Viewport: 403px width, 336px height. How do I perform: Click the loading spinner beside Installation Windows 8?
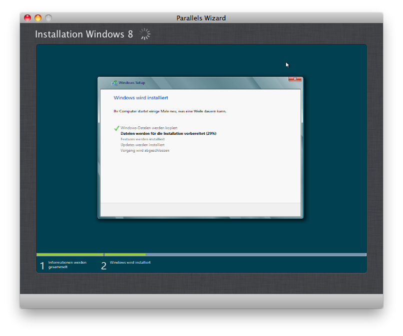tap(144, 34)
